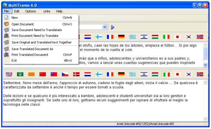Click scroll-down arrow of source text pane

(205, 65)
